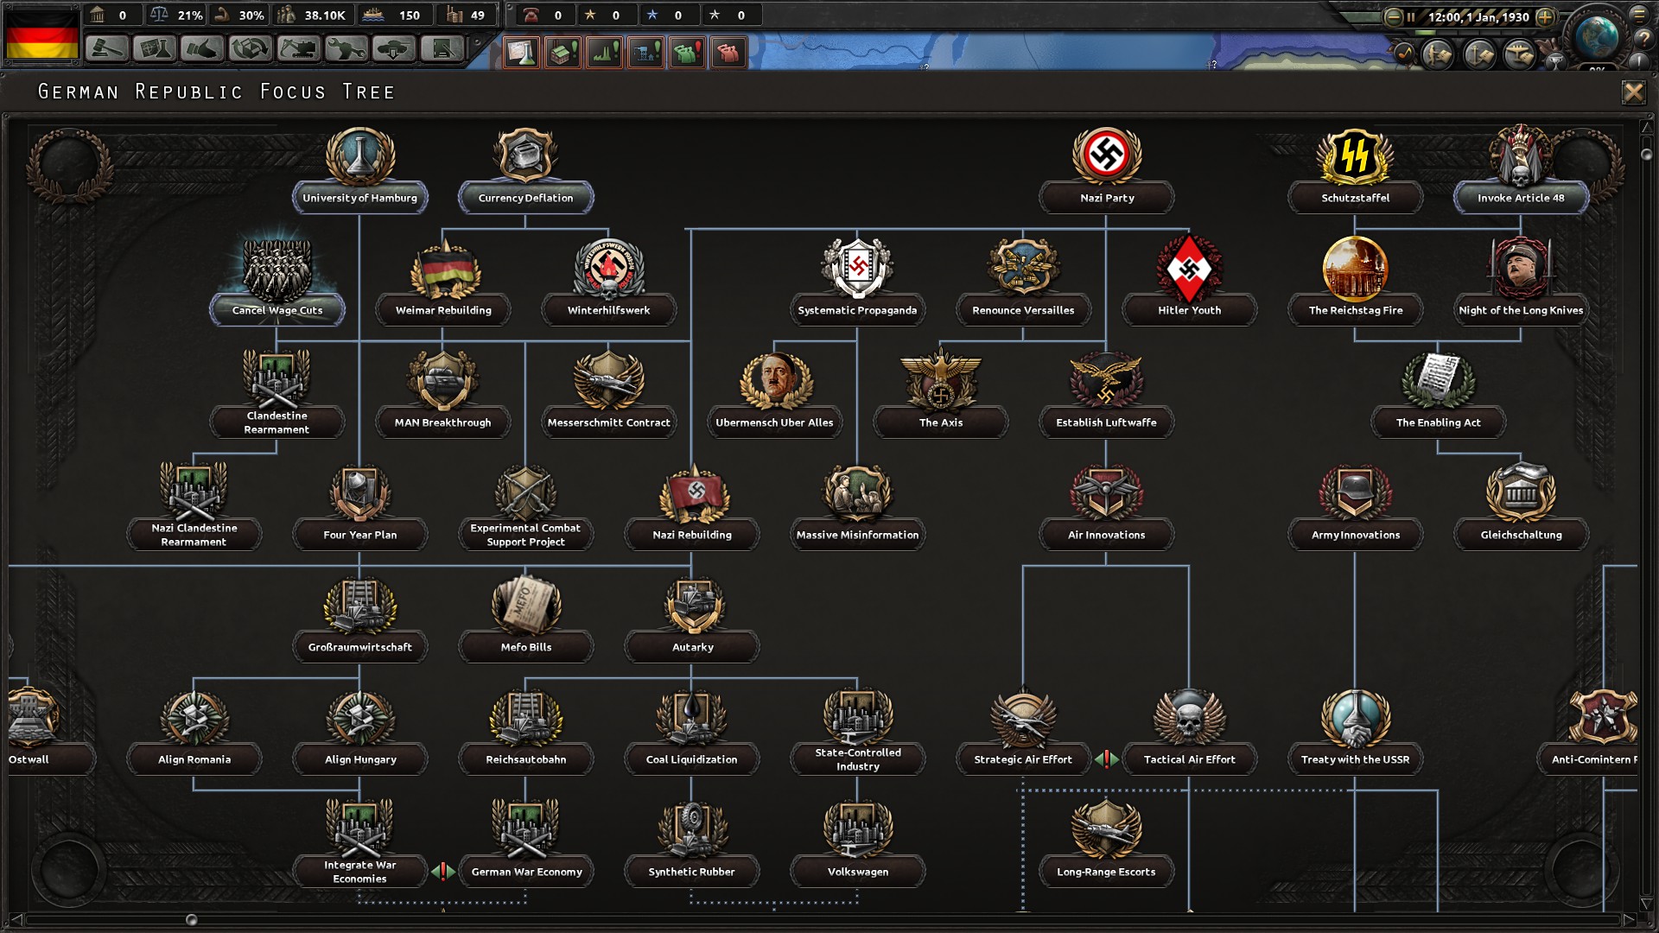Click the stability 21% indicator
Image resolution: width=1659 pixels, height=933 pixels.
click(x=176, y=15)
